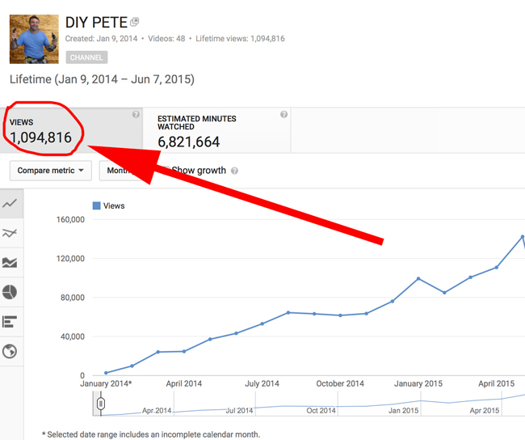Select the stacked area chart icon
The height and width of the screenshot is (440, 525).
point(10,263)
